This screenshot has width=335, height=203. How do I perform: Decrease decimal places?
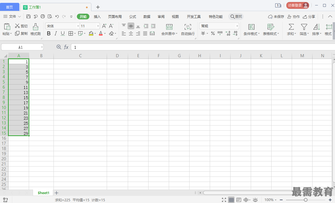coord(235,33)
